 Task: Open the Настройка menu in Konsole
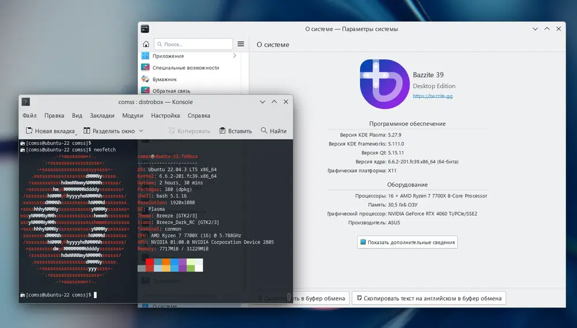[x=165, y=116]
